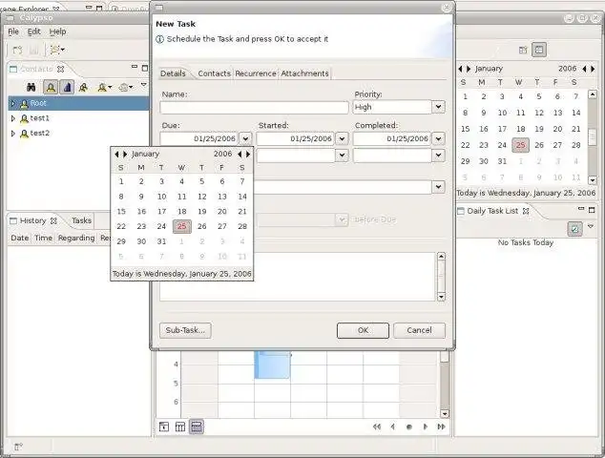Switch to the Recurrence tab
Image resolution: width=605 pixels, height=458 pixels.
tap(256, 73)
